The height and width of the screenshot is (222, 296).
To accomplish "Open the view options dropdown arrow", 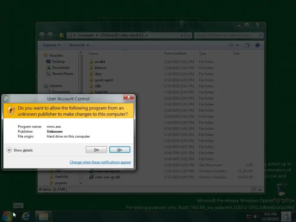I will click(238, 45).
